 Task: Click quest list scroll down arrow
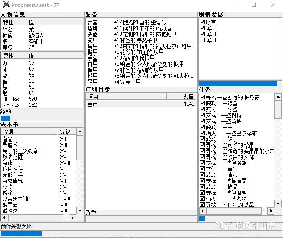point(278,203)
